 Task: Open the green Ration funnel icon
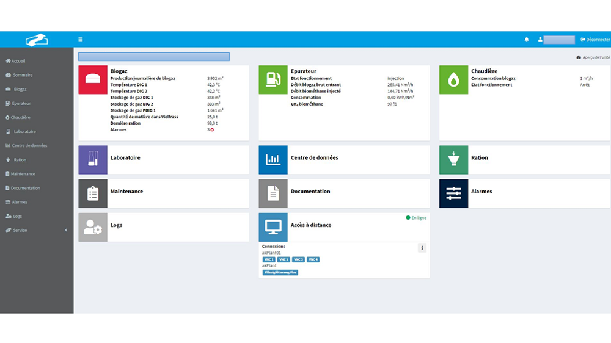[453, 160]
